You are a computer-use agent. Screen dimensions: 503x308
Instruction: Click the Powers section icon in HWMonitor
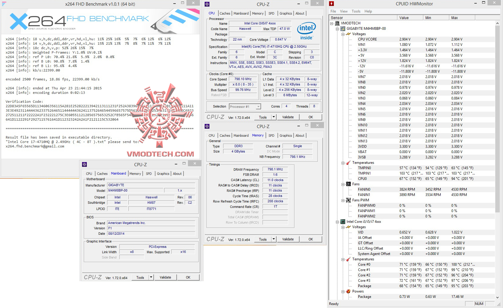pyautogui.click(x=348, y=291)
